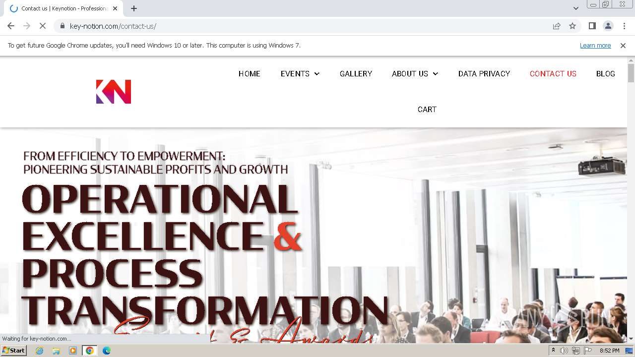Image resolution: width=635 pixels, height=357 pixels.
Task: Go to HOME menu item
Action: pos(250,73)
